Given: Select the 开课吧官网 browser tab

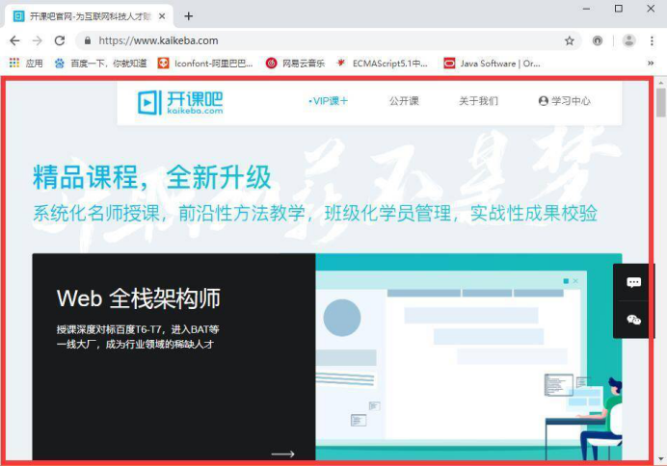Looking at the screenshot, I should pos(89,16).
